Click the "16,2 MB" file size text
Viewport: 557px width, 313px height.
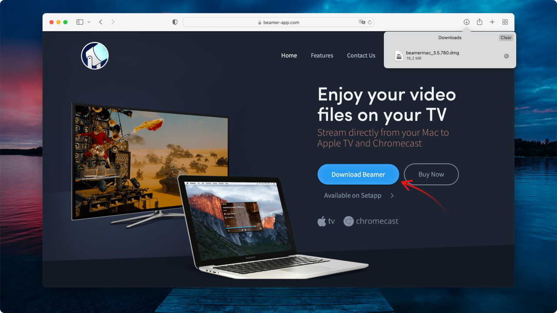(x=413, y=58)
